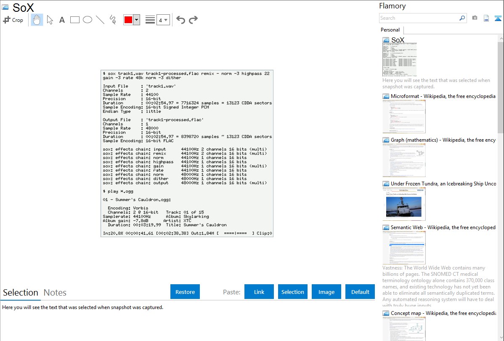
Task: Select the straight line tool
Action: pyautogui.click(x=100, y=20)
